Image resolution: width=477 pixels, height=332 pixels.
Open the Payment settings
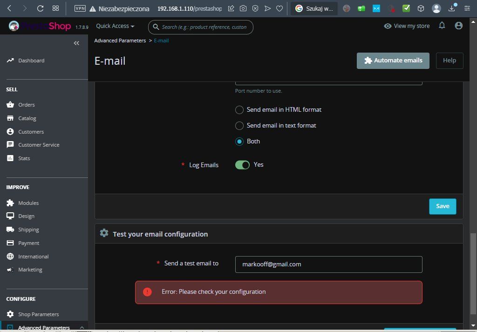tap(28, 243)
